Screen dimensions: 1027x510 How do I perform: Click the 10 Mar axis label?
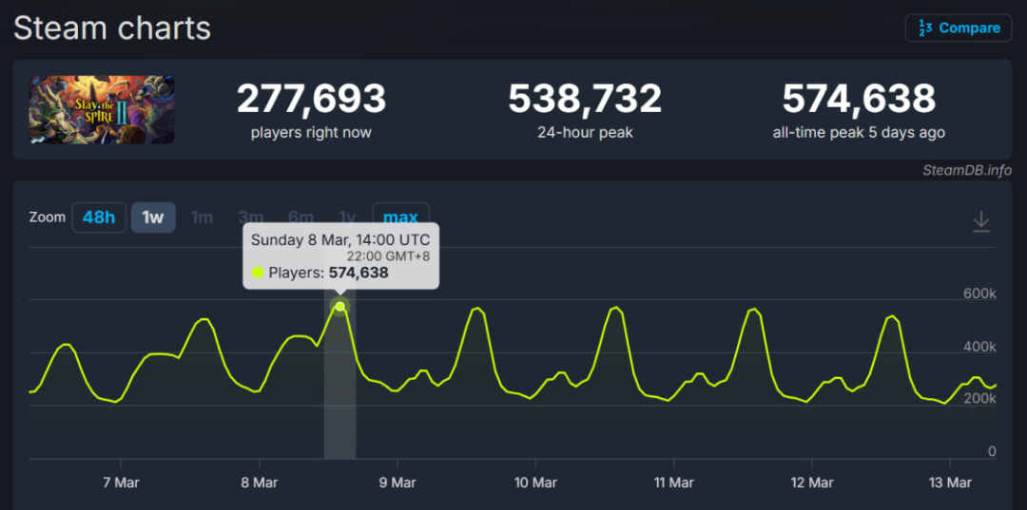535,483
